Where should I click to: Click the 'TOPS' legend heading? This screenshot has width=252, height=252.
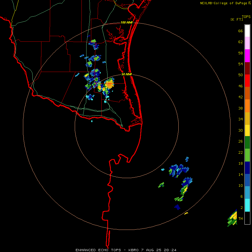[x=246, y=17]
